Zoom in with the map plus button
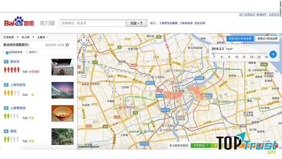 pyautogui.click(x=84, y=48)
